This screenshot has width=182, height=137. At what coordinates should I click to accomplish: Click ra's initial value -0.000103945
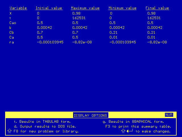click(x=50, y=42)
